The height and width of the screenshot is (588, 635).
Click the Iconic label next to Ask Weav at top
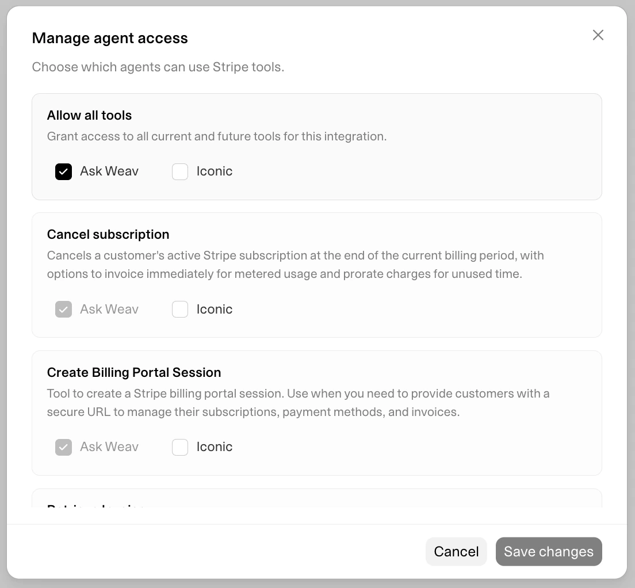click(x=214, y=171)
